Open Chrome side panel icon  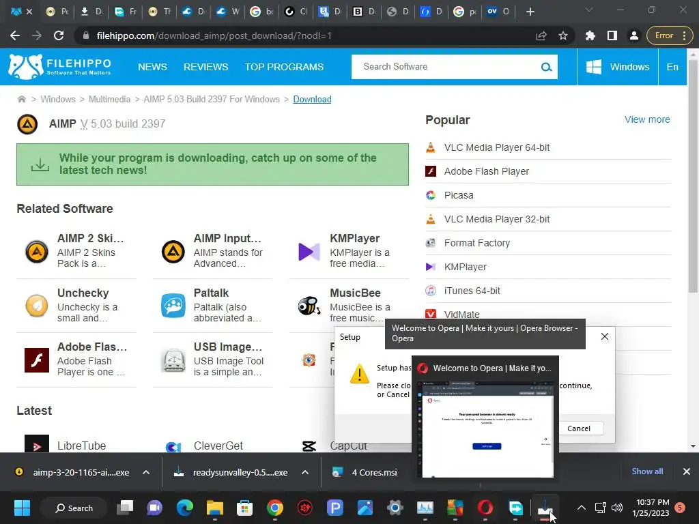[612, 35]
